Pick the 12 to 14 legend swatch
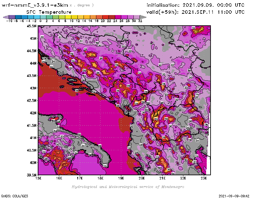 tap(81, 17)
